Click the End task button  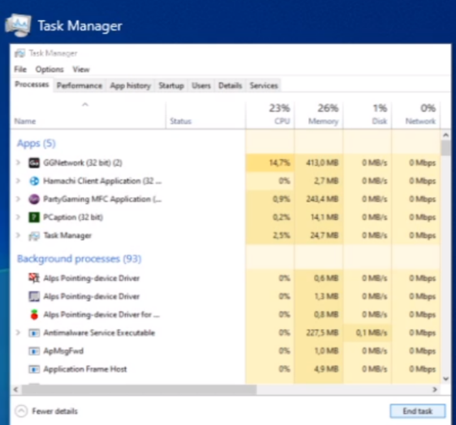(x=418, y=411)
